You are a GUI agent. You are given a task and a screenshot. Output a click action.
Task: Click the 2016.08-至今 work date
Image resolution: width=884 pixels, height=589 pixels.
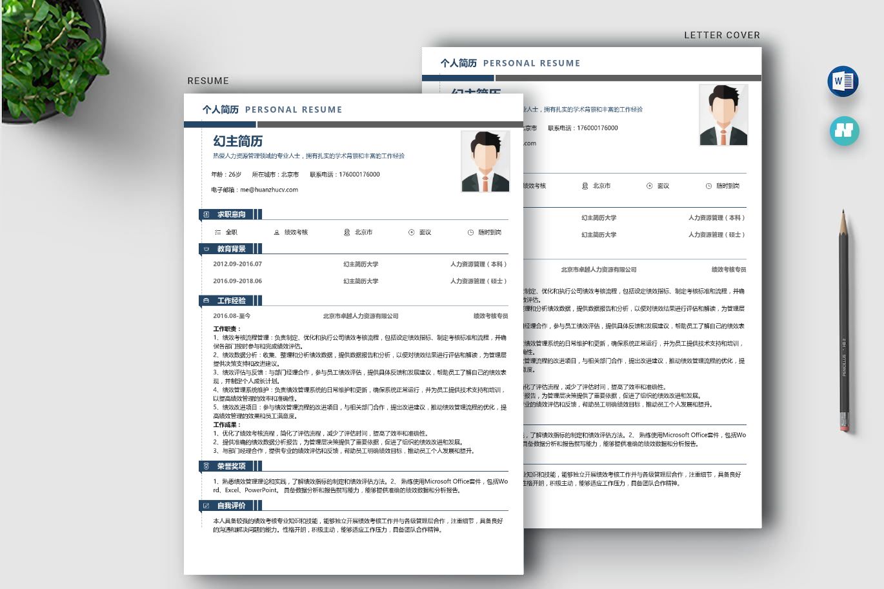232,316
